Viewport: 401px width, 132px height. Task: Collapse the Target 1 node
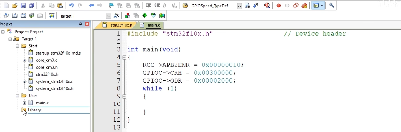tap(10, 39)
